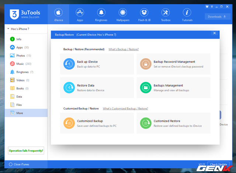Click Restore user-defined backups to iDevice text
This screenshot has width=236, height=173.
click(x=178, y=126)
